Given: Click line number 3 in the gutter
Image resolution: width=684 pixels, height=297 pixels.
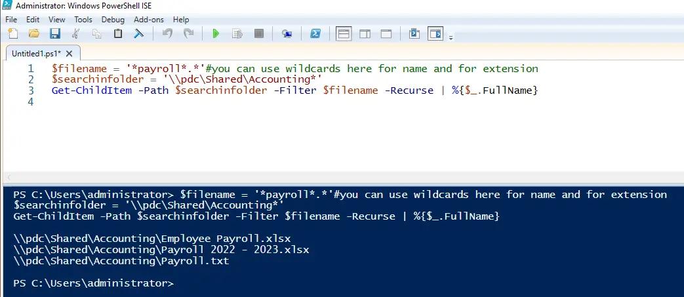Looking at the screenshot, I should tap(31, 90).
